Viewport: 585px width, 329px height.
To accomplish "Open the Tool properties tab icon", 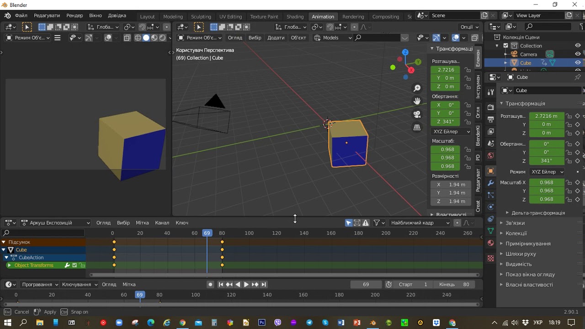I will pos(491,92).
